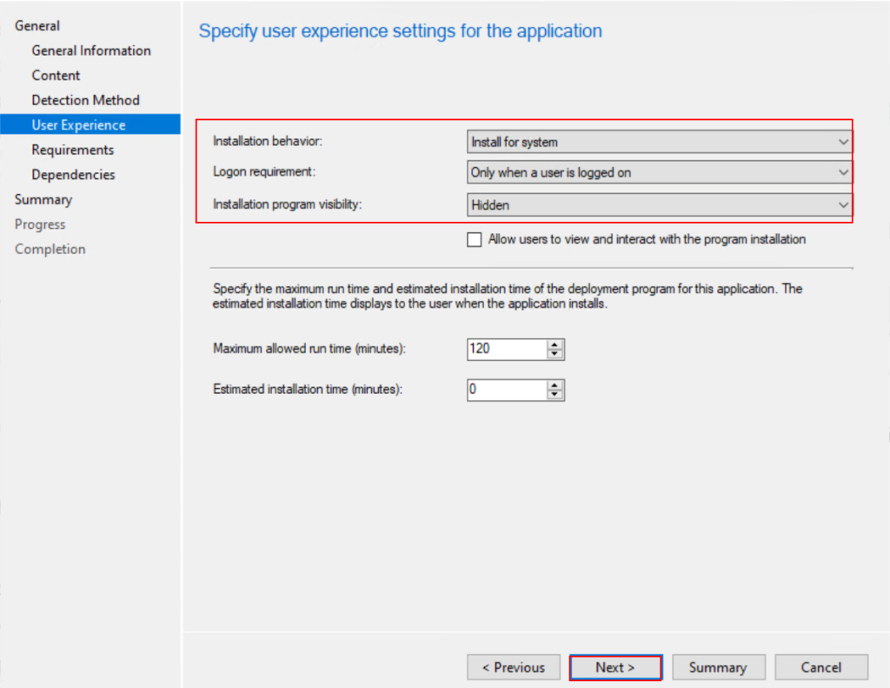Enable Allow users to view and interact checkbox

(x=475, y=240)
